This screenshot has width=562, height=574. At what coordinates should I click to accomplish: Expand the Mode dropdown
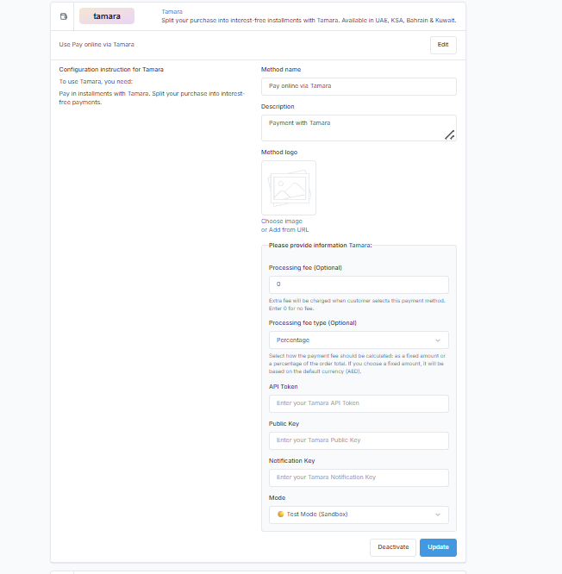(359, 515)
